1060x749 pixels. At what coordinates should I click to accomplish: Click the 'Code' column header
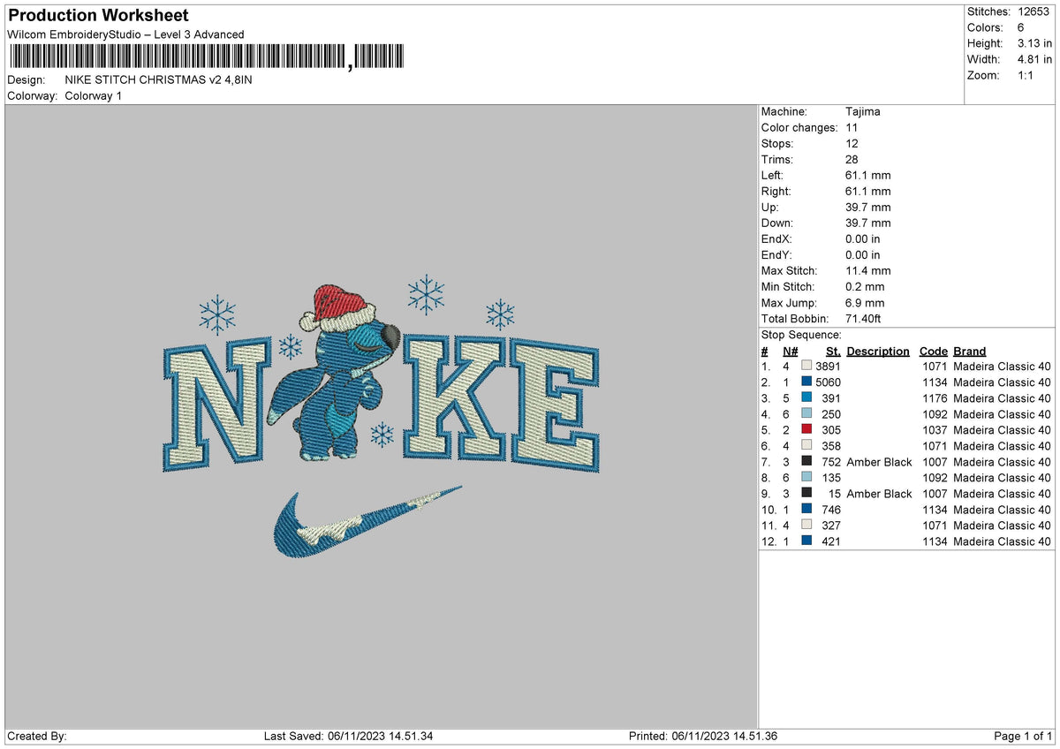(x=934, y=351)
